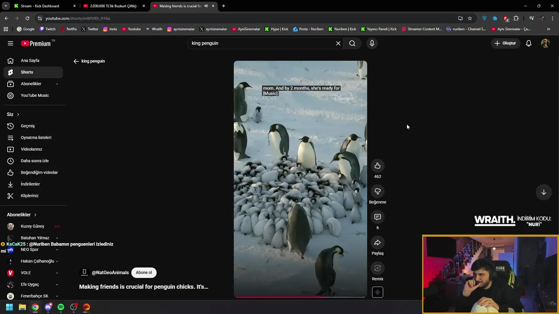Image resolution: width=559 pixels, height=314 pixels.
Task: Seek on the red Short progress bar
Action: point(300,297)
